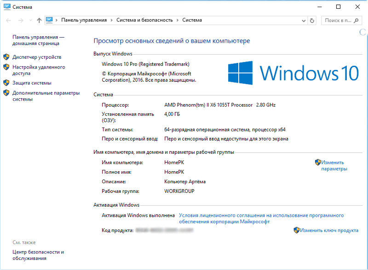Click installed memory value 4,00 ГБ
Viewport: 368px width, 270px height.
172,114
